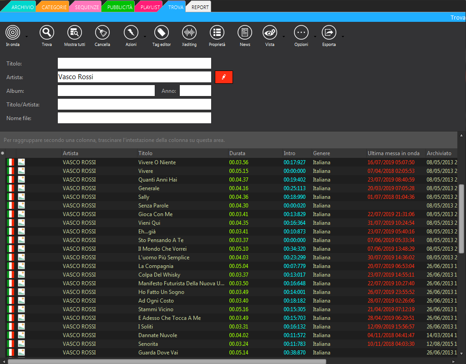The height and width of the screenshot is (364, 466).
Task: Switch to the ARCHIVIO tab
Action: (x=22, y=7)
